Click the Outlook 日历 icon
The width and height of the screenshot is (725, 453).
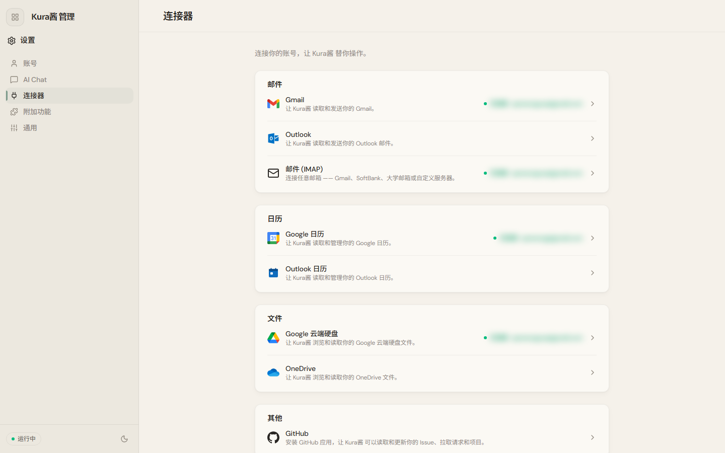[x=273, y=273]
